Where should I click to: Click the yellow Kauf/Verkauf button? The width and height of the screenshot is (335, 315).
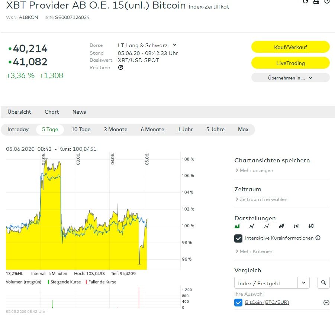click(290, 47)
